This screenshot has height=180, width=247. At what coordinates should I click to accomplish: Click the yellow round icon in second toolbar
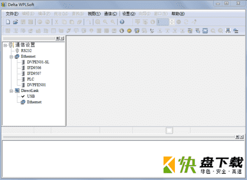129,31
